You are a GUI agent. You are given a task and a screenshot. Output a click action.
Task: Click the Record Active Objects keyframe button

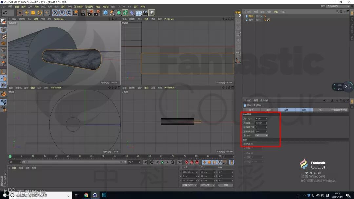187,162
